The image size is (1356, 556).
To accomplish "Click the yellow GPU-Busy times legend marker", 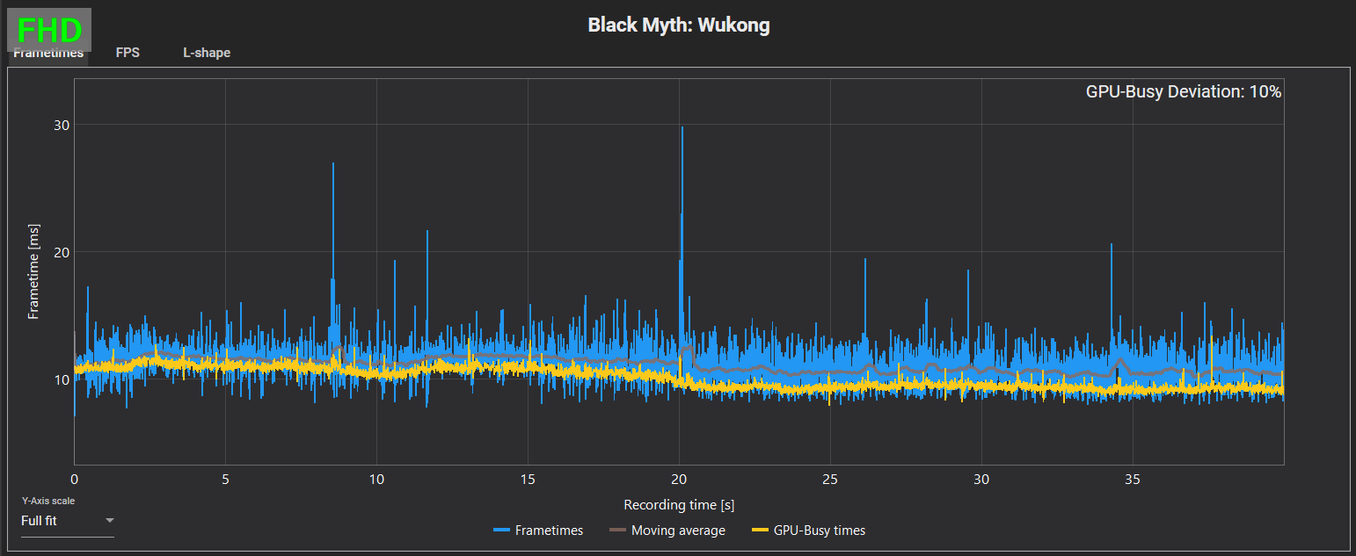I will pyautogui.click(x=761, y=531).
